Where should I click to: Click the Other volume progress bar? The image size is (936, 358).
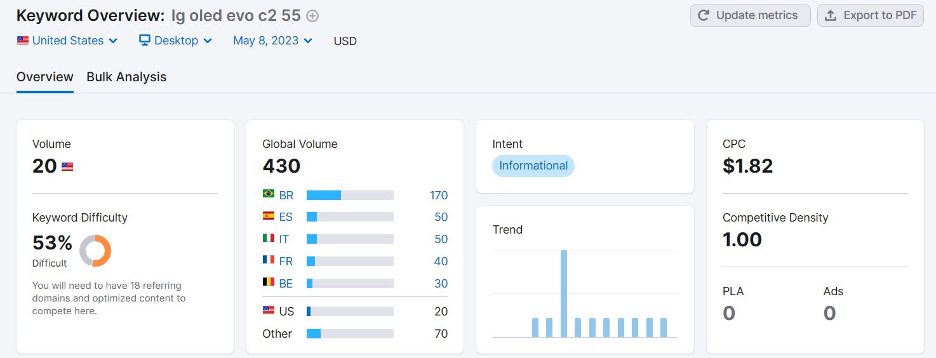[x=350, y=334]
